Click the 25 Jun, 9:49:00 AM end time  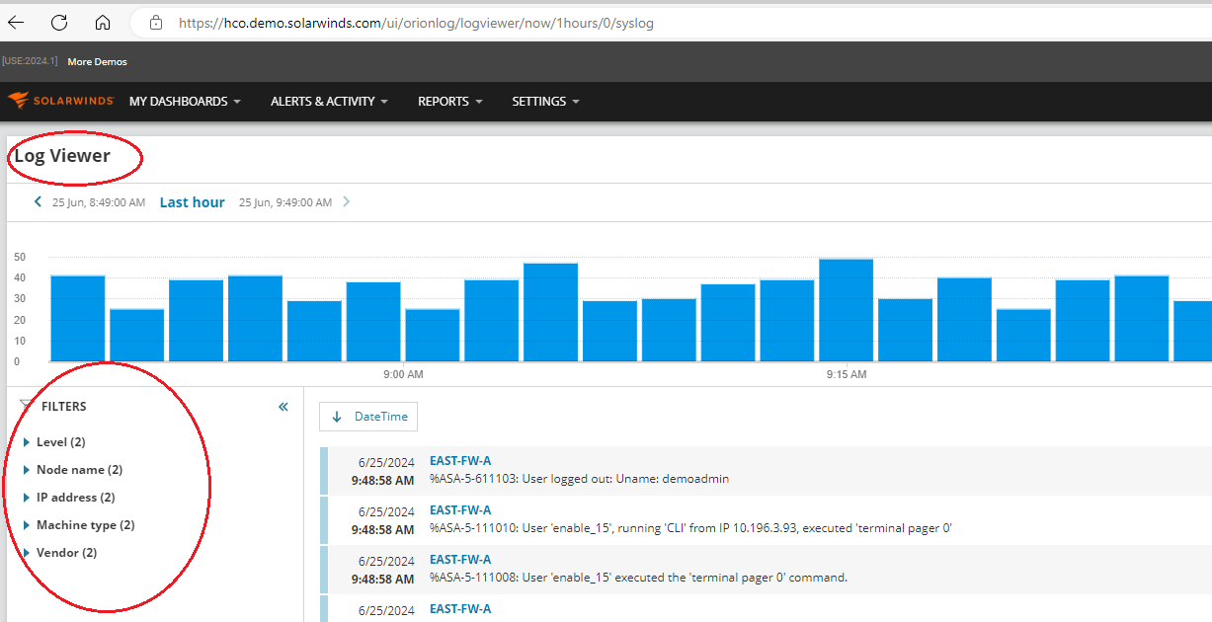285,202
